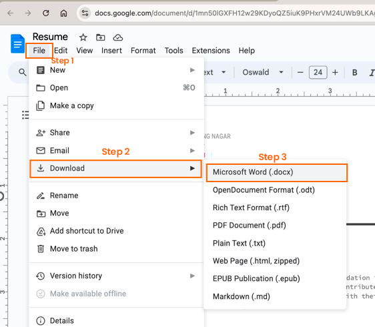Expand the Version history submenu arrow
Viewport: 375px width, 327px height.
click(192, 276)
